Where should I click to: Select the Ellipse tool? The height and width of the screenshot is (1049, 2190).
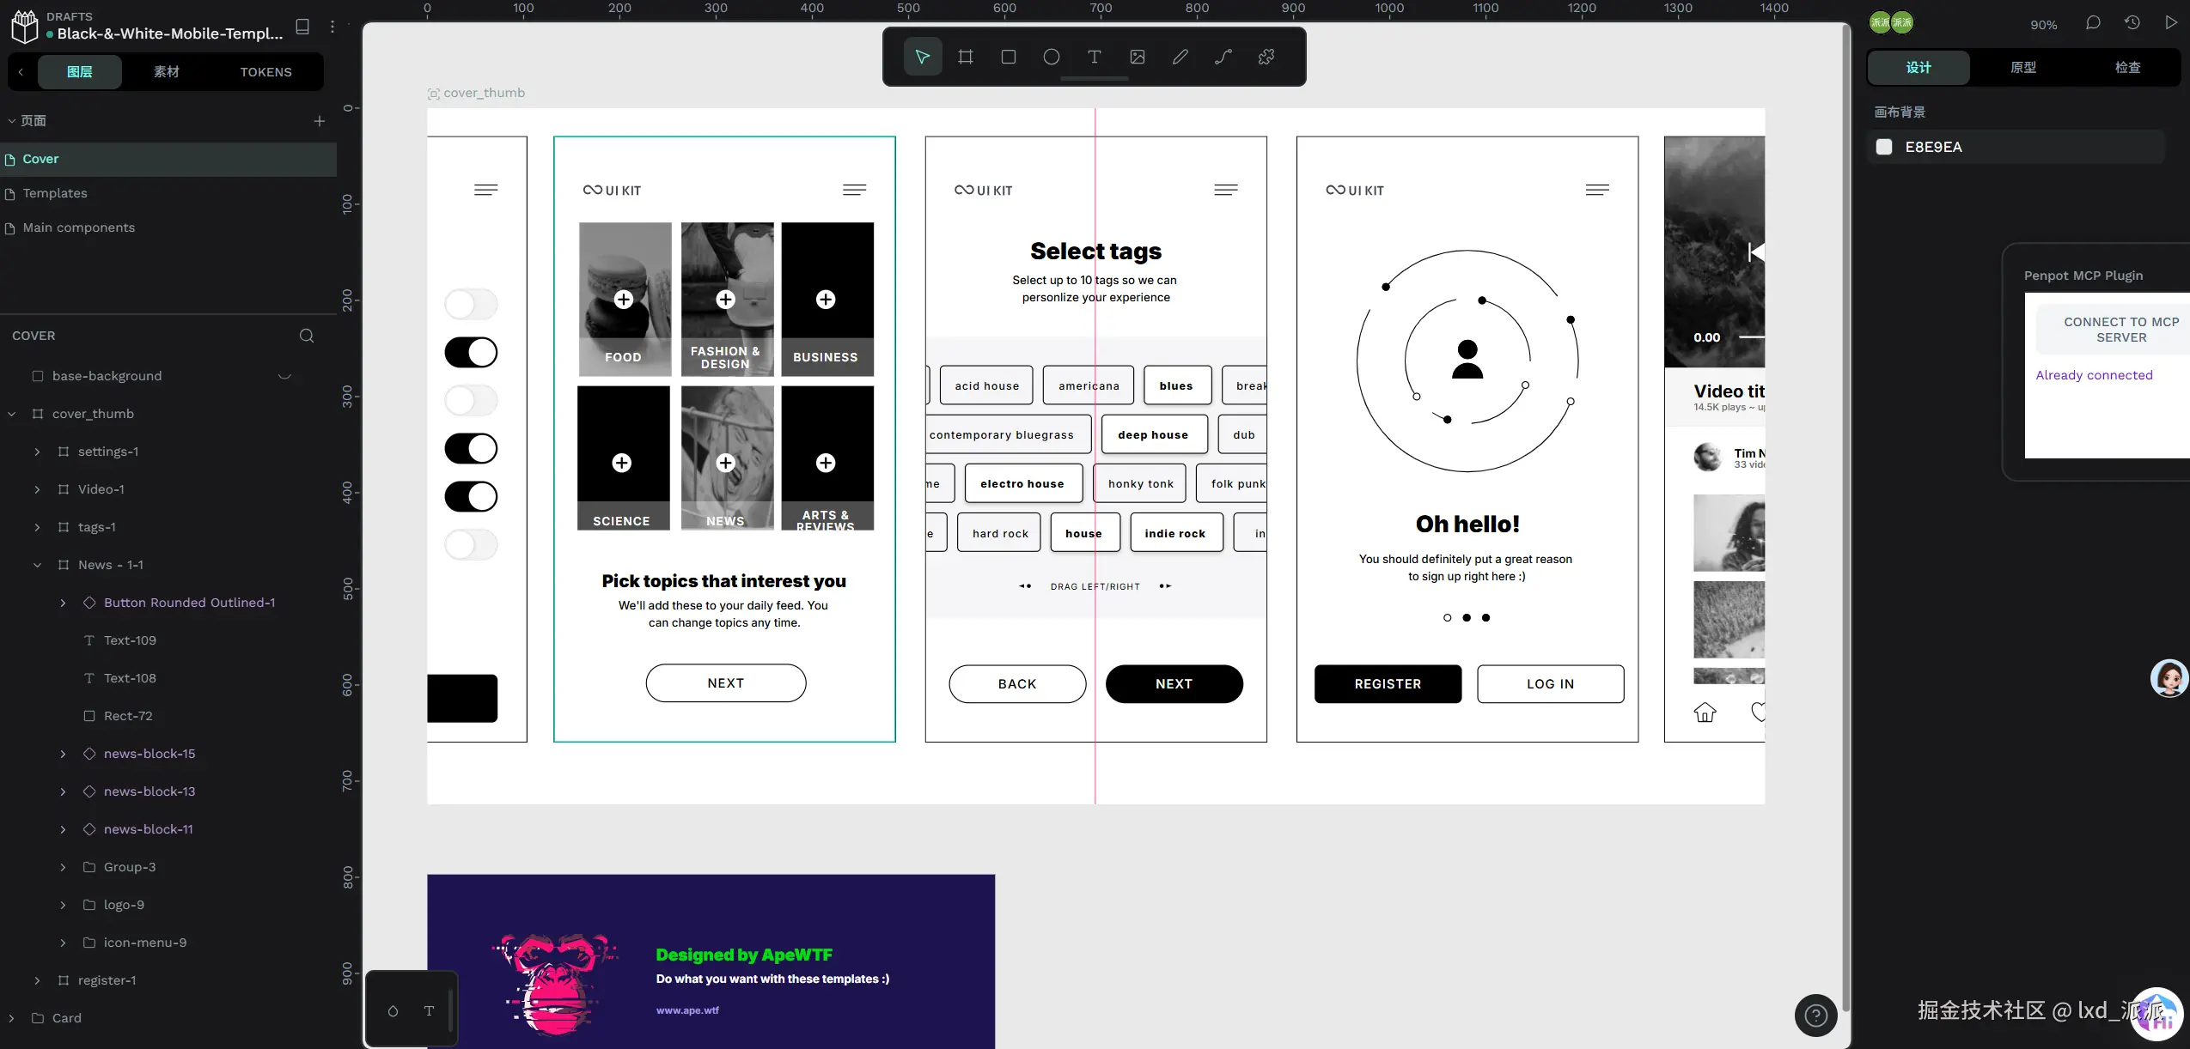1051,57
